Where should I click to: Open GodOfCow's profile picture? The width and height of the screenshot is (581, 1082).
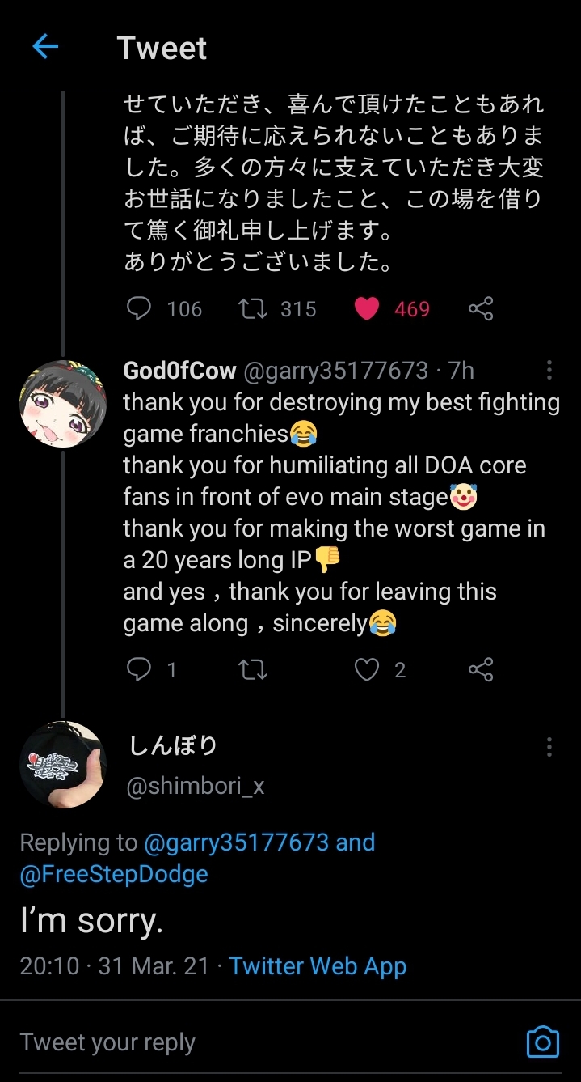click(x=62, y=404)
